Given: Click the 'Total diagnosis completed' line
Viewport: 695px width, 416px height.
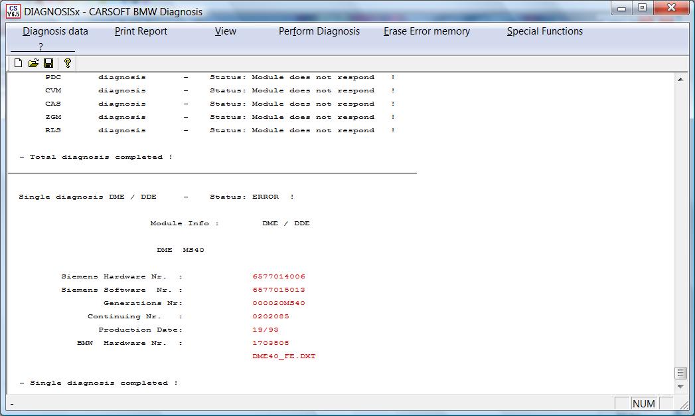Looking at the screenshot, I should coord(96,157).
